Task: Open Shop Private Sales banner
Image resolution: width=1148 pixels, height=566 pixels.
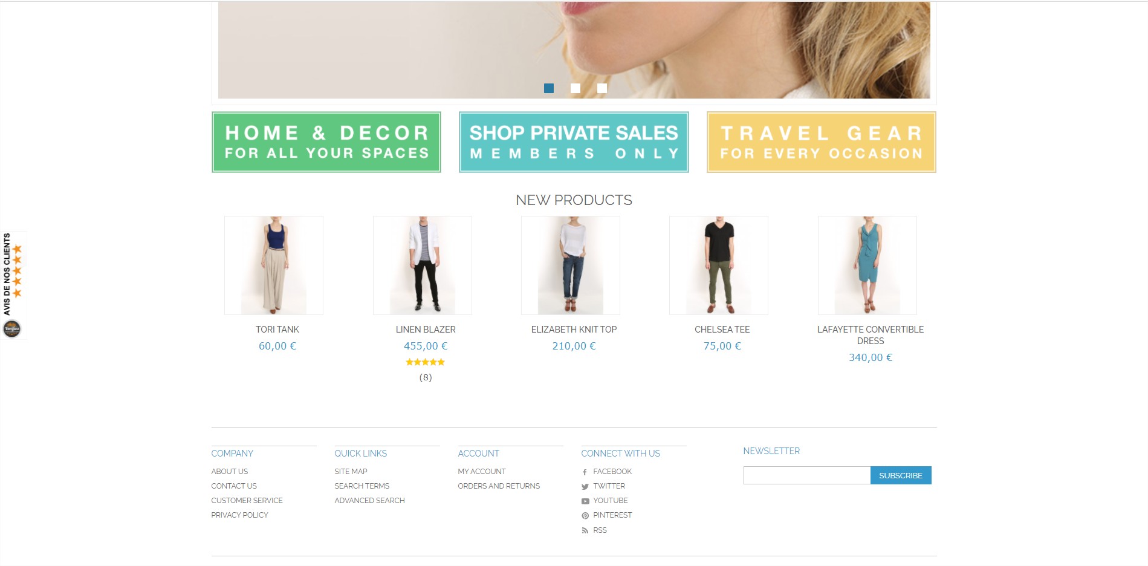Action: click(574, 142)
